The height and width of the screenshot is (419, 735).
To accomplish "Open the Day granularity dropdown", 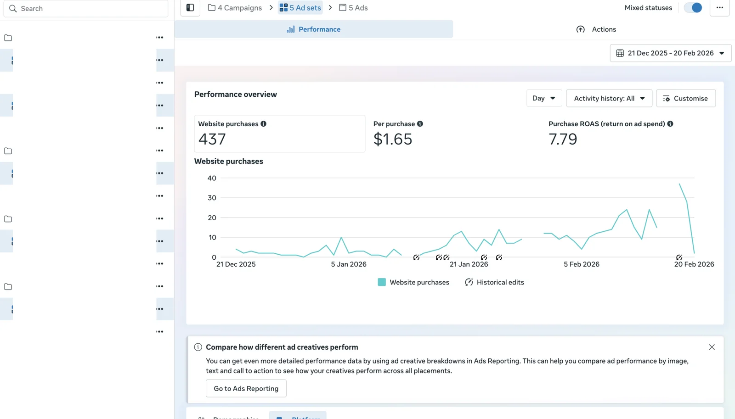I will coord(544,98).
